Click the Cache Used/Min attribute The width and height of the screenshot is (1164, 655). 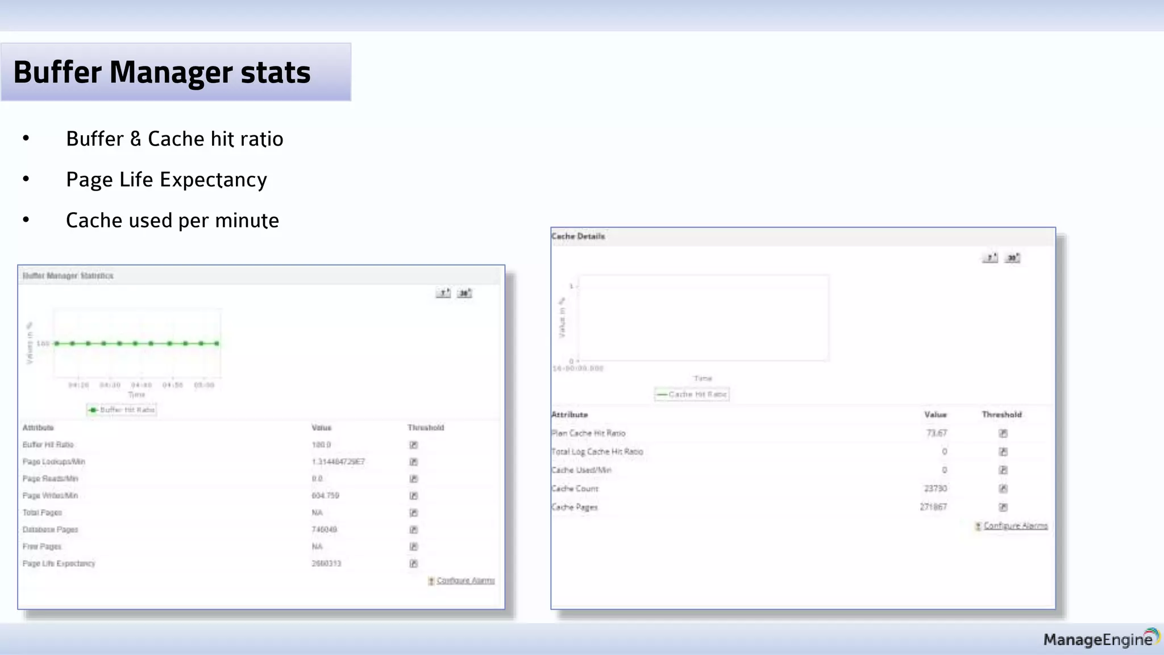(581, 470)
